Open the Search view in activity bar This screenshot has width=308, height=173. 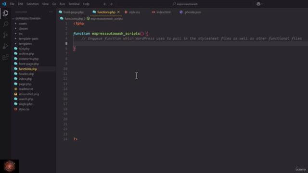5,24
